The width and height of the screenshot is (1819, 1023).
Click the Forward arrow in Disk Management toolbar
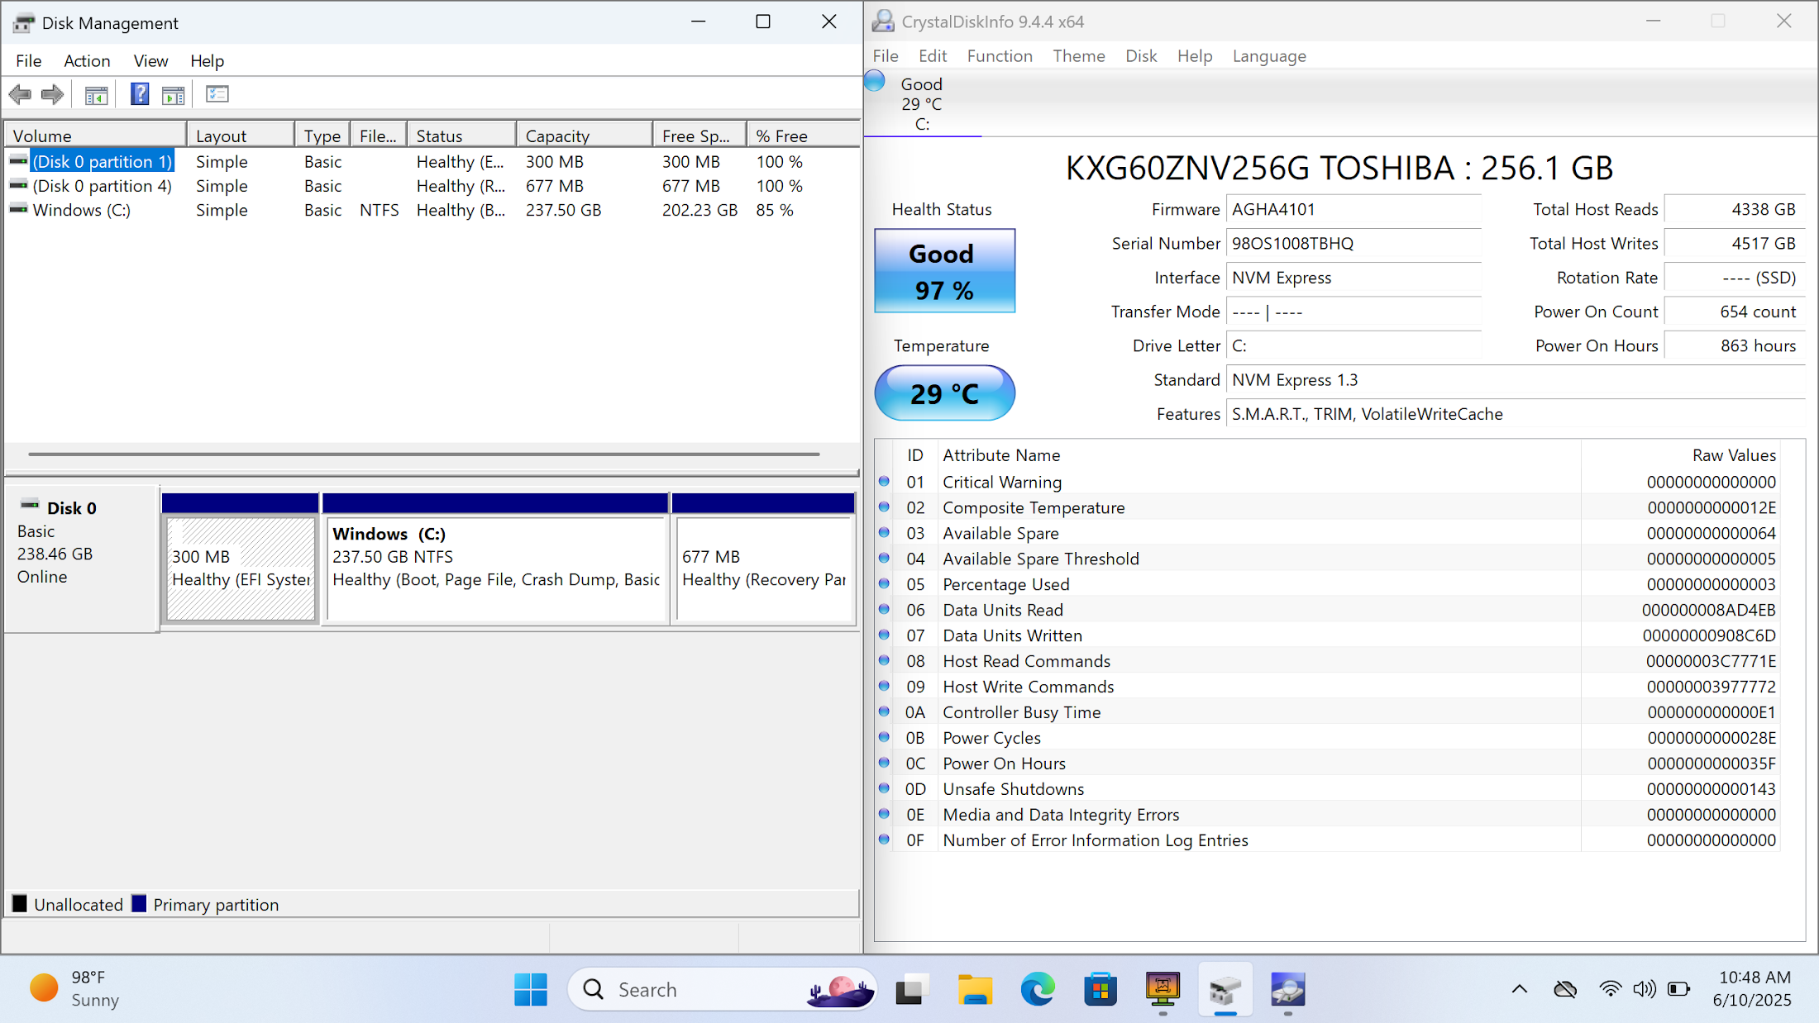pyautogui.click(x=53, y=94)
